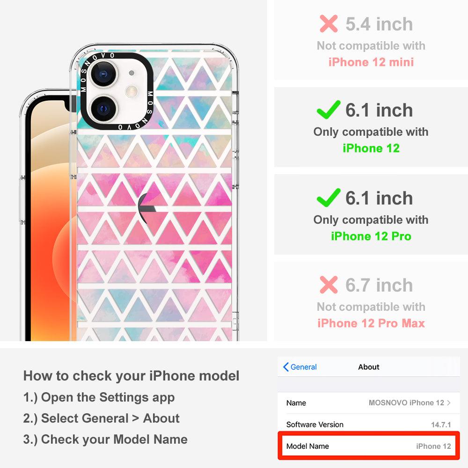Screen dimensions: 468x468
Task: Tap the back chevron next to General
Action: pyautogui.click(x=285, y=367)
